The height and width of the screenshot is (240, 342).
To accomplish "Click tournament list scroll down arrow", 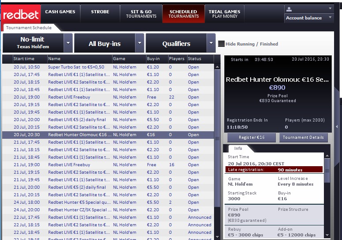I will coord(217,237).
